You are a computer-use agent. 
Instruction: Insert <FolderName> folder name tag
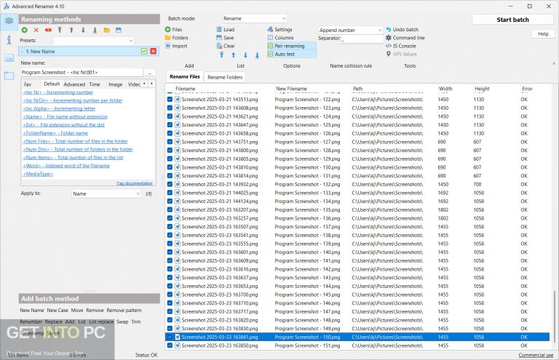[x=55, y=133]
